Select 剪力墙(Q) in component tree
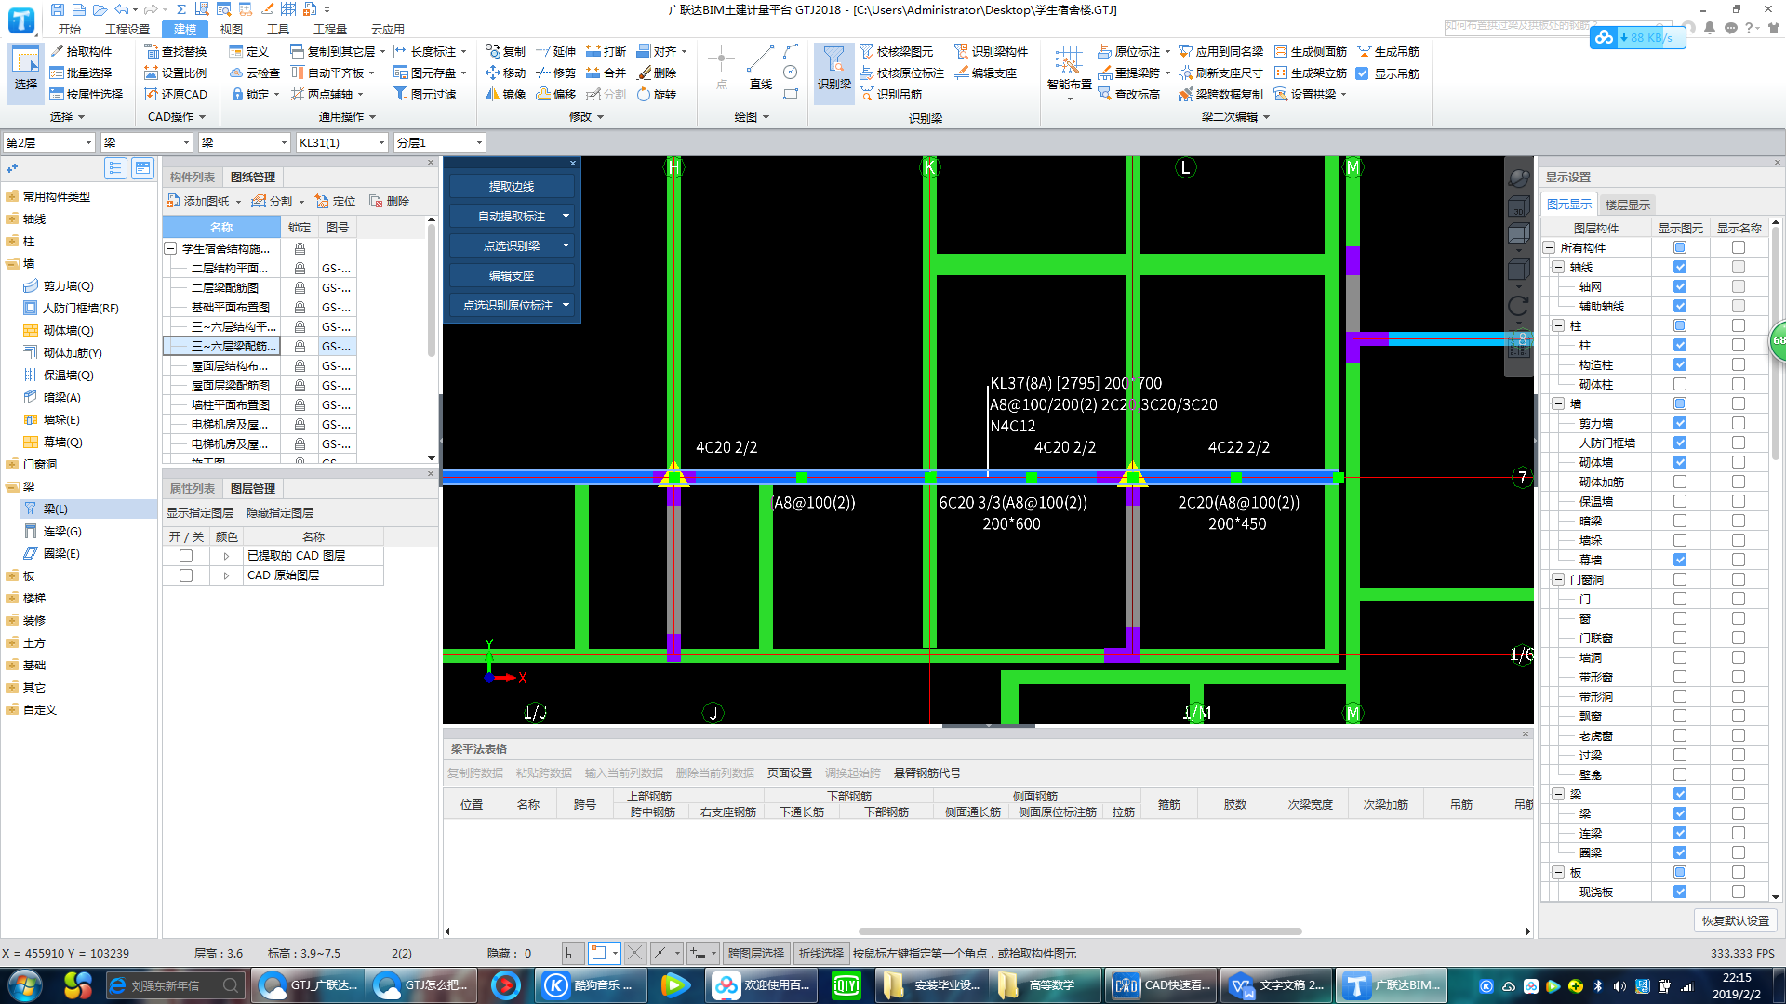1786x1004 pixels. pos(69,285)
